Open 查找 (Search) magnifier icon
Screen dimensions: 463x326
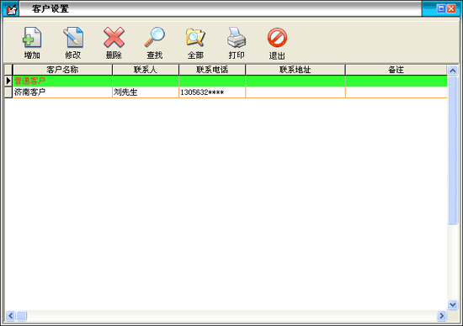154,38
